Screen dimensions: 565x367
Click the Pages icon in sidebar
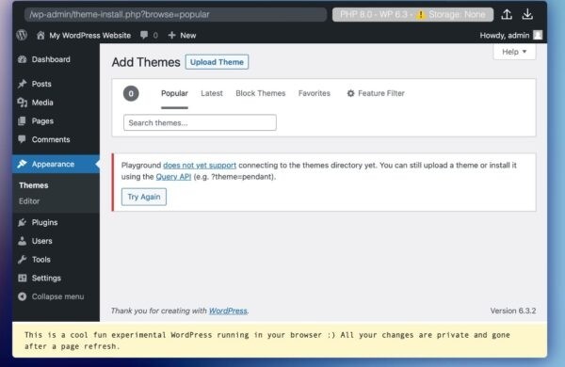pyautogui.click(x=22, y=121)
